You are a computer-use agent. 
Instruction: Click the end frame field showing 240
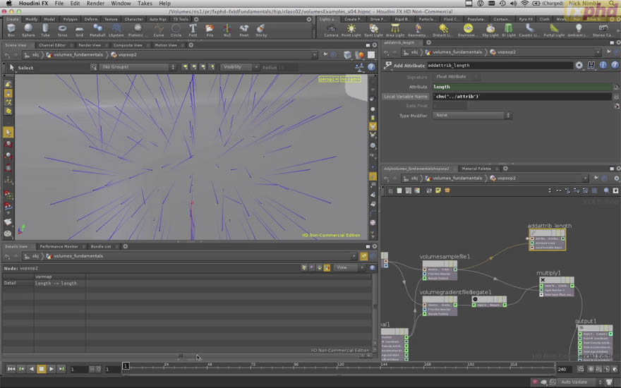(x=565, y=370)
